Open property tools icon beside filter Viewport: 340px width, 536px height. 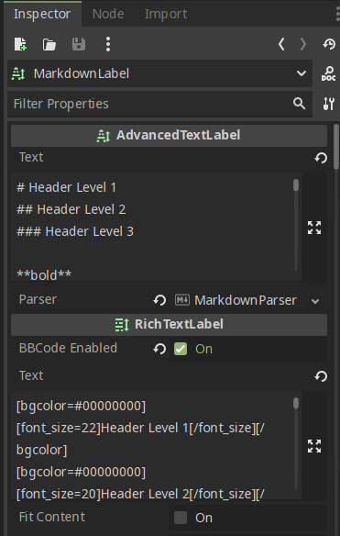click(328, 104)
